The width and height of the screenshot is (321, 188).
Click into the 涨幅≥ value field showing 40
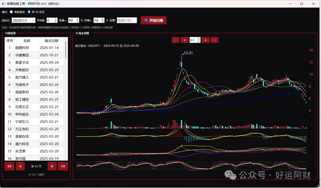point(72,20)
